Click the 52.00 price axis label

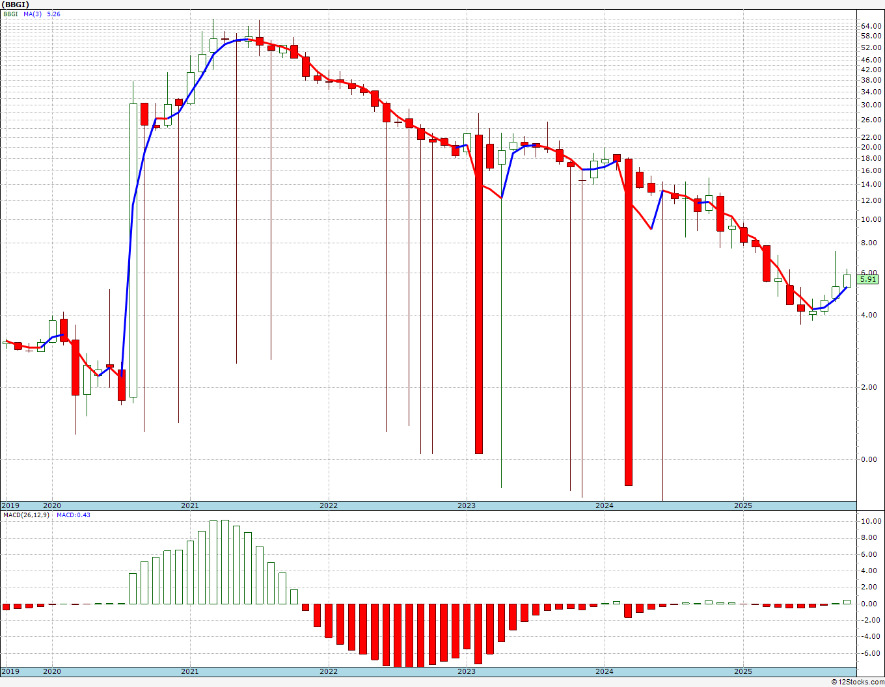coord(871,47)
